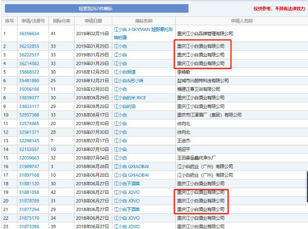
Task: Open 江小白下酒菜 trademark in row 18
Action: [x=127, y=184]
